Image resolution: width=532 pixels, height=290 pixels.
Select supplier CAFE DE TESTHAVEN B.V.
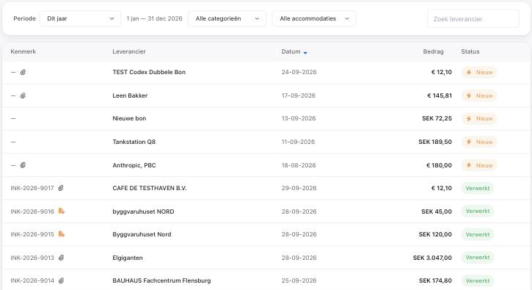click(150, 188)
